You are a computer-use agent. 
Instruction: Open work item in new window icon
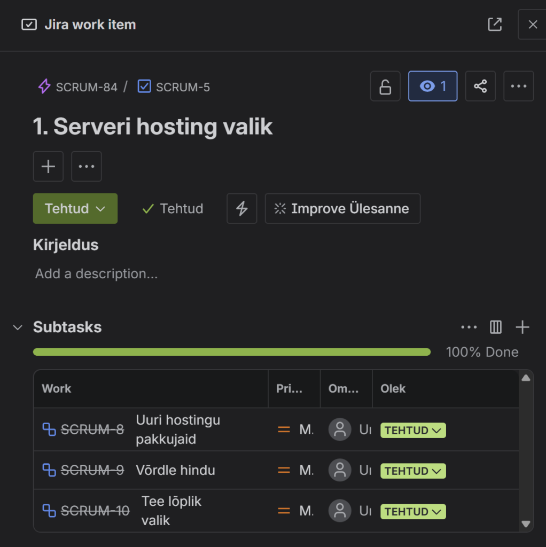coord(495,25)
